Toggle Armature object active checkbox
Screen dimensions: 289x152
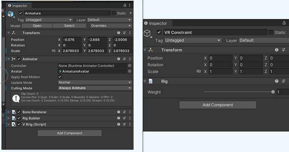coord(21,13)
